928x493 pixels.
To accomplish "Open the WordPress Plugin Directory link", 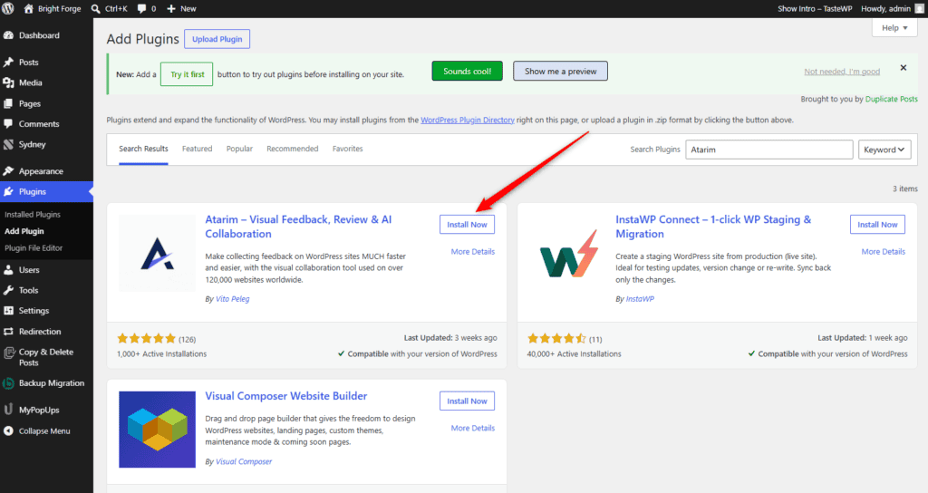I will (468, 120).
